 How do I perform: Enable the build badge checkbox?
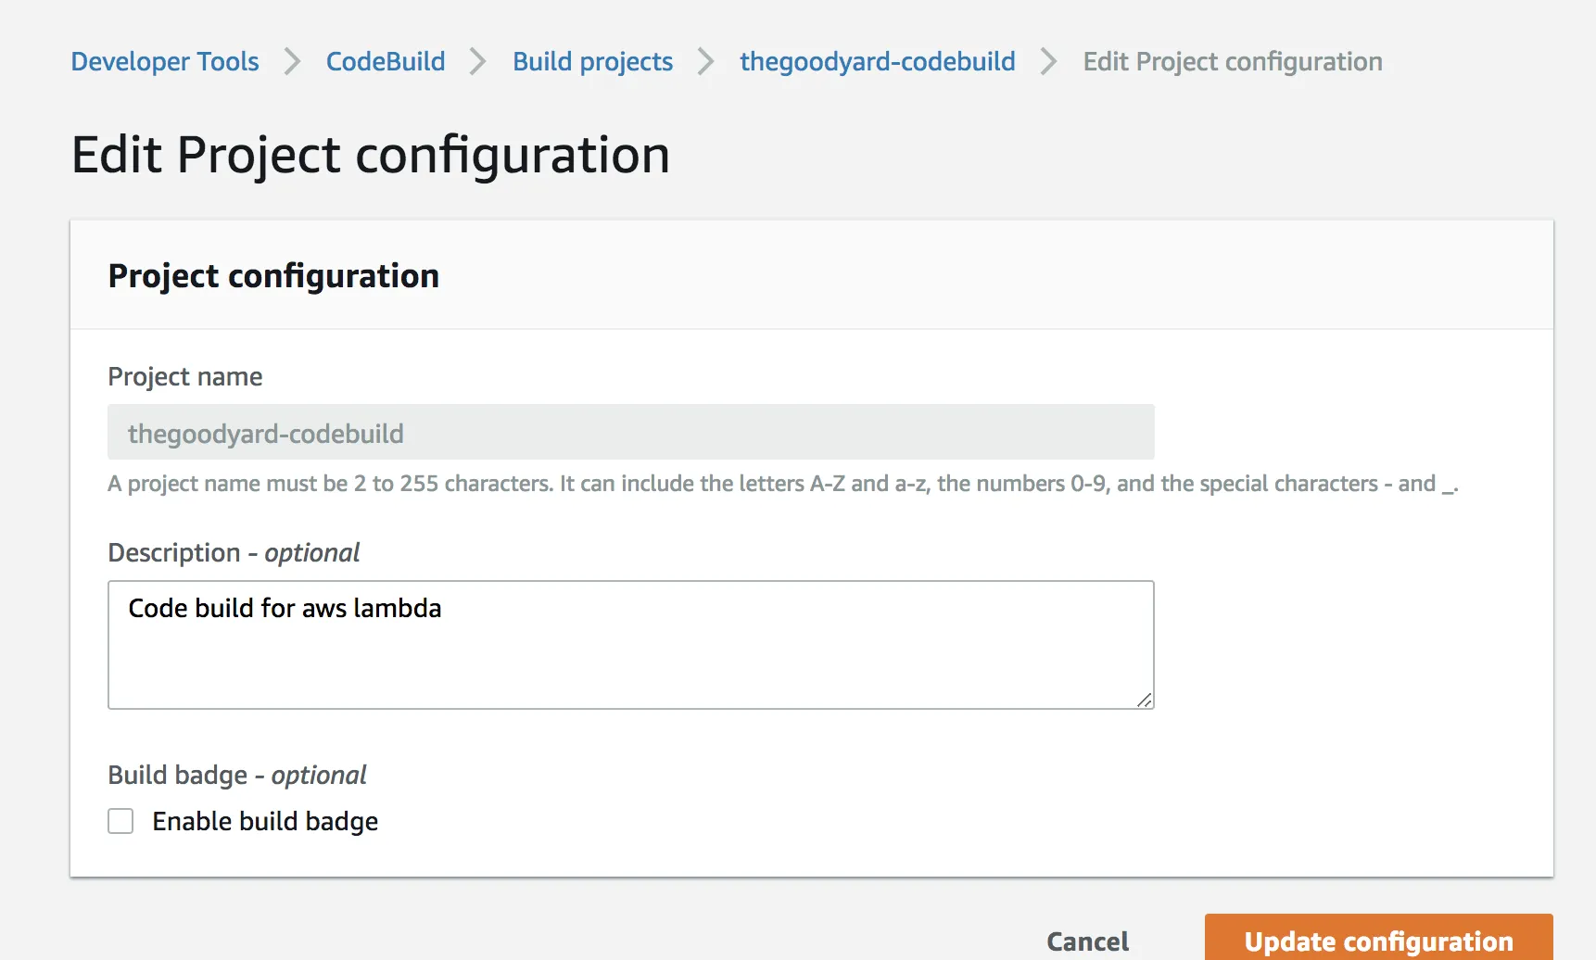coord(120,821)
